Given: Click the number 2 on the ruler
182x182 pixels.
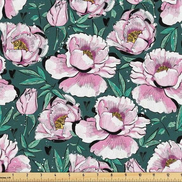Looking at the screenshot, I should (27, 175).
